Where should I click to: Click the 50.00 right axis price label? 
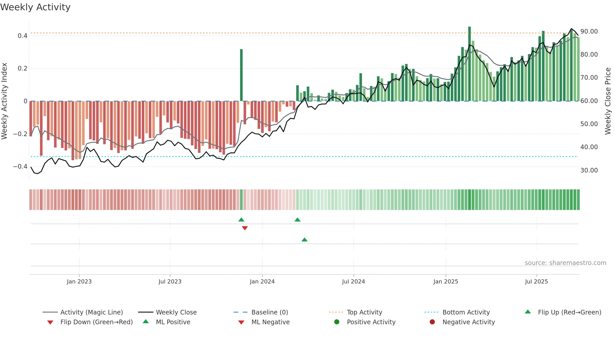click(589, 124)
